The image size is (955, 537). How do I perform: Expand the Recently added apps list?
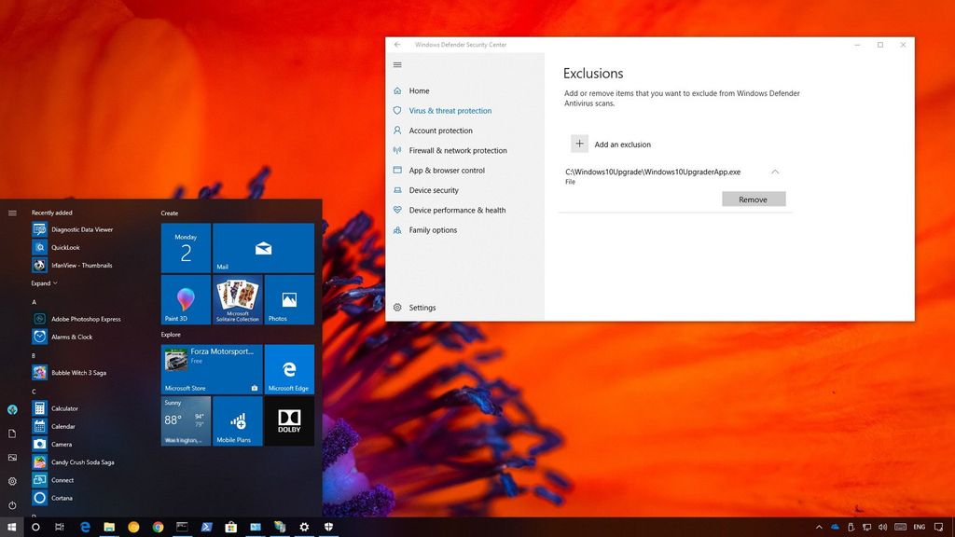point(44,282)
